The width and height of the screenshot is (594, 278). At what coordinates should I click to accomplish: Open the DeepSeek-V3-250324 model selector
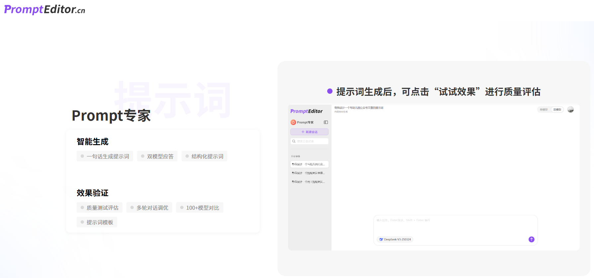pos(395,239)
